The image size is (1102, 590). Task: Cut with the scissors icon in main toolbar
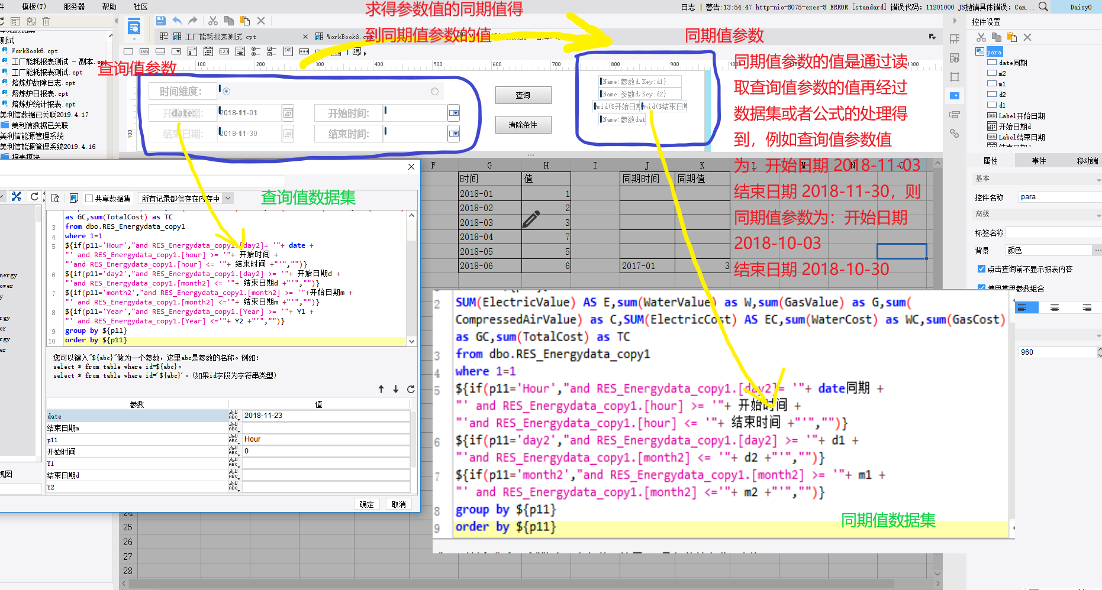(213, 21)
